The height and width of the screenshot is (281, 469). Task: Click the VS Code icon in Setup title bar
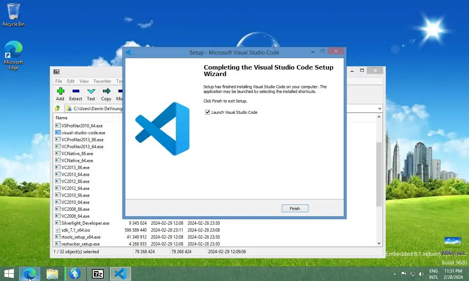pos(129,52)
